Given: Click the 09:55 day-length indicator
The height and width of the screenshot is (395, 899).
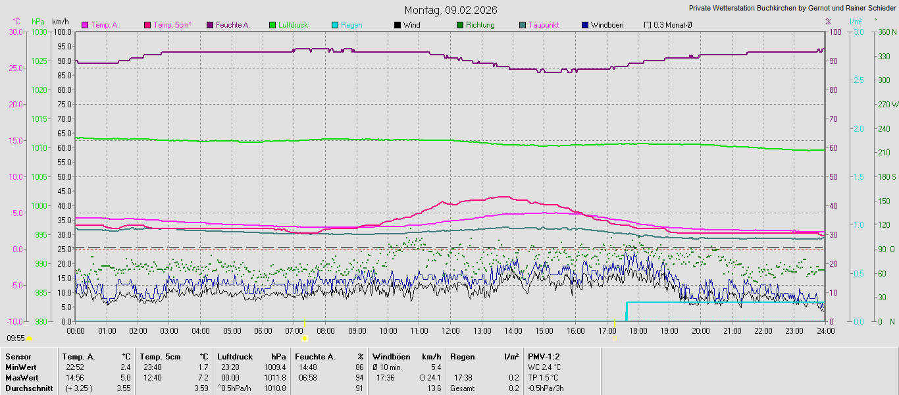Looking at the screenshot, I should (16, 338).
